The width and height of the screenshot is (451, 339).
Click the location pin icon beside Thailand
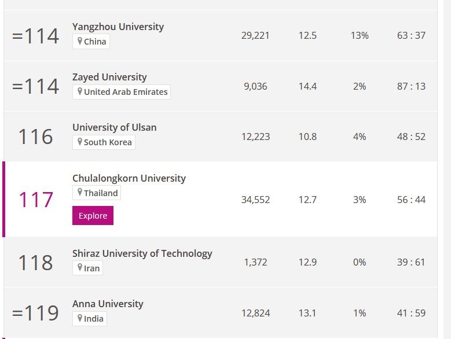[80, 193]
